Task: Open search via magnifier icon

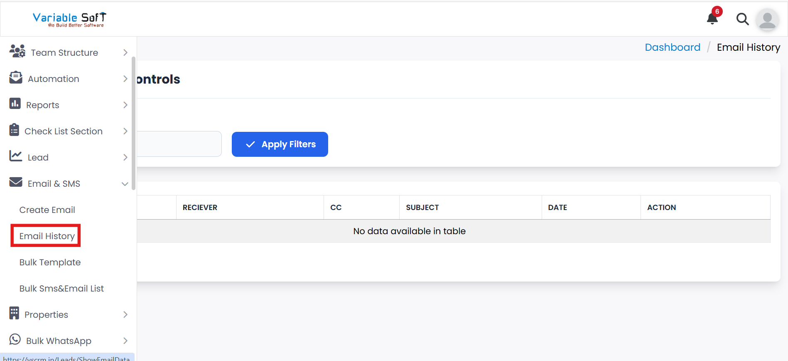Action: [x=742, y=19]
